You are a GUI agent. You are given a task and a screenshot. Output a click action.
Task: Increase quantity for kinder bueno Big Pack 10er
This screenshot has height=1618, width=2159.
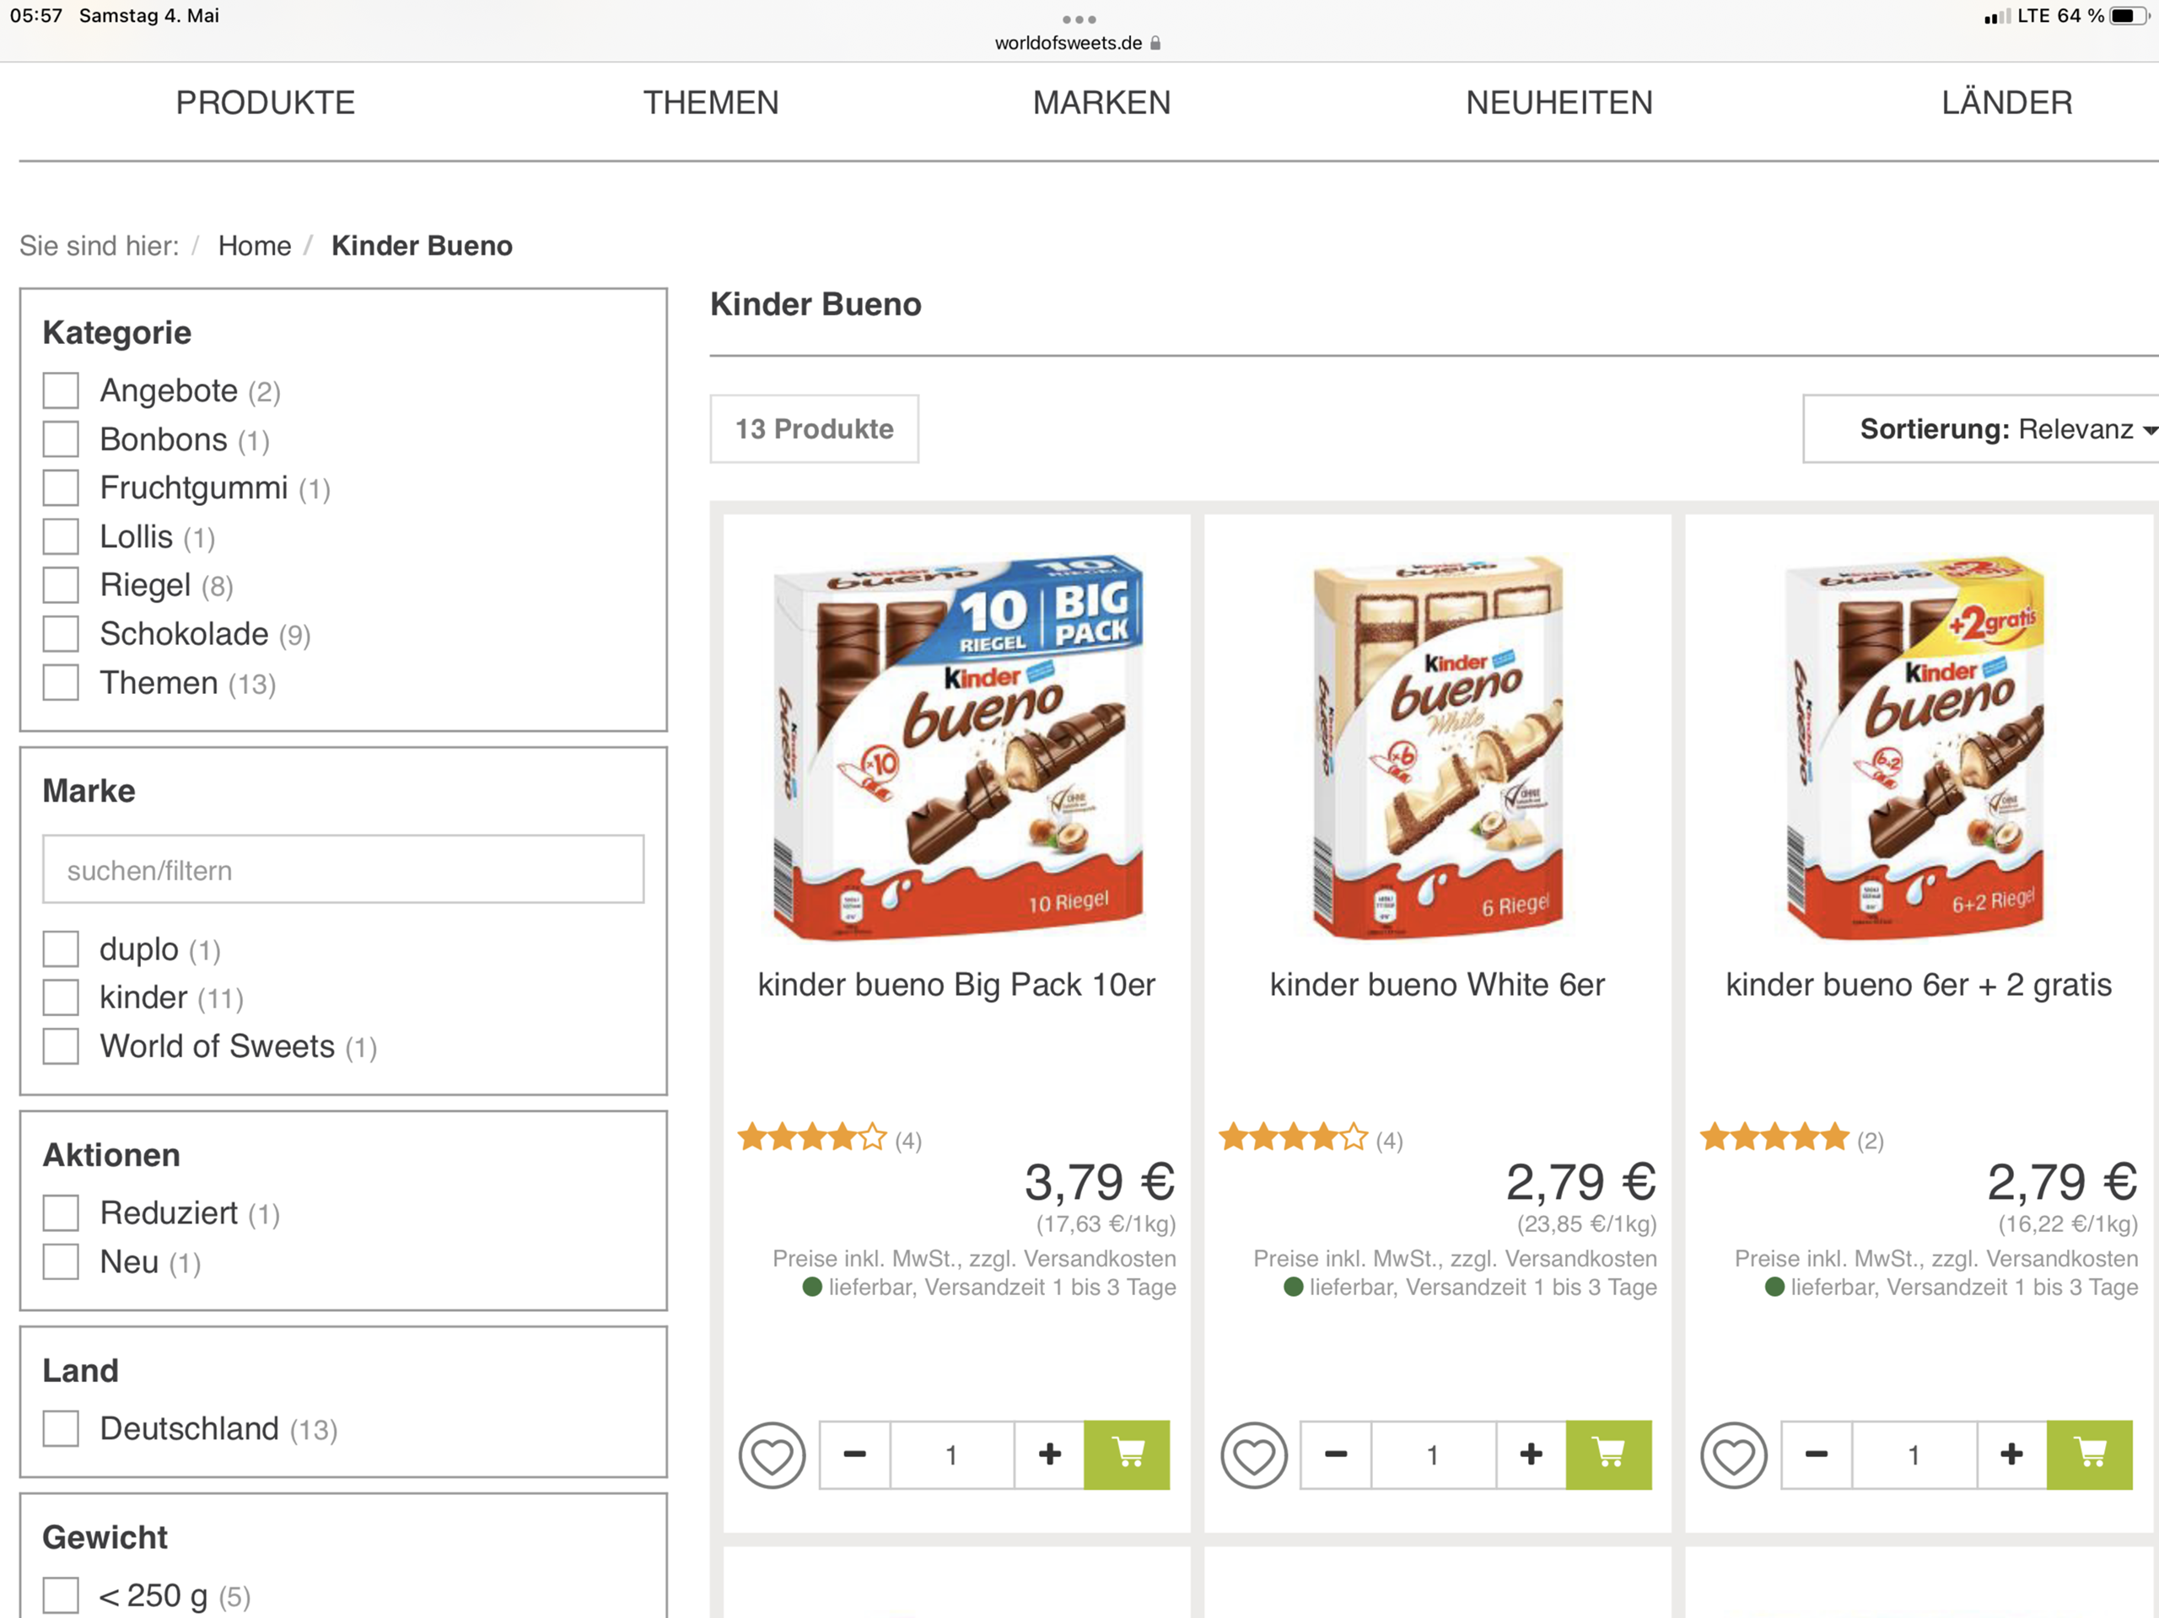1049,1455
